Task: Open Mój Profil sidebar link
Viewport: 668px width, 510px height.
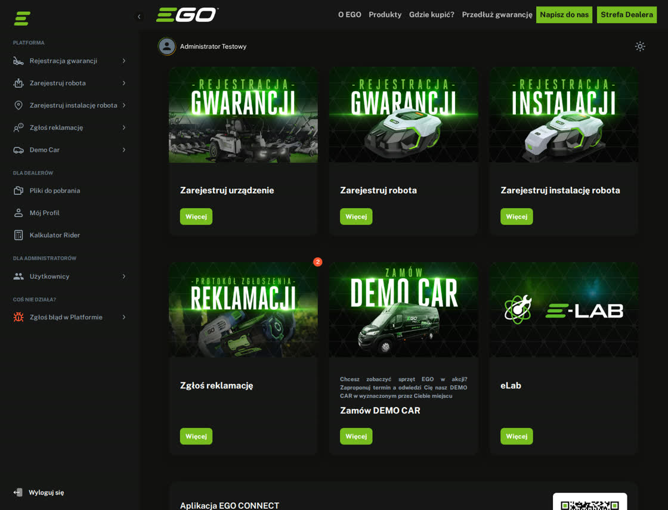Action: pos(44,213)
